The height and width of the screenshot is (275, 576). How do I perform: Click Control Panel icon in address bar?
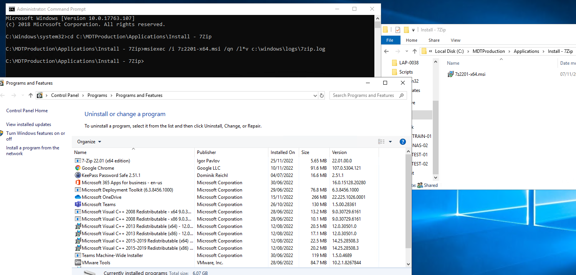(39, 95)
